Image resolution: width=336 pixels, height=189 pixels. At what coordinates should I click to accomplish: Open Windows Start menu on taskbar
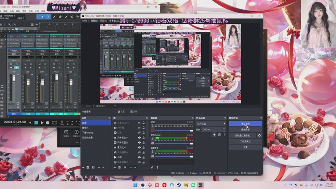(x=135, y=185)
